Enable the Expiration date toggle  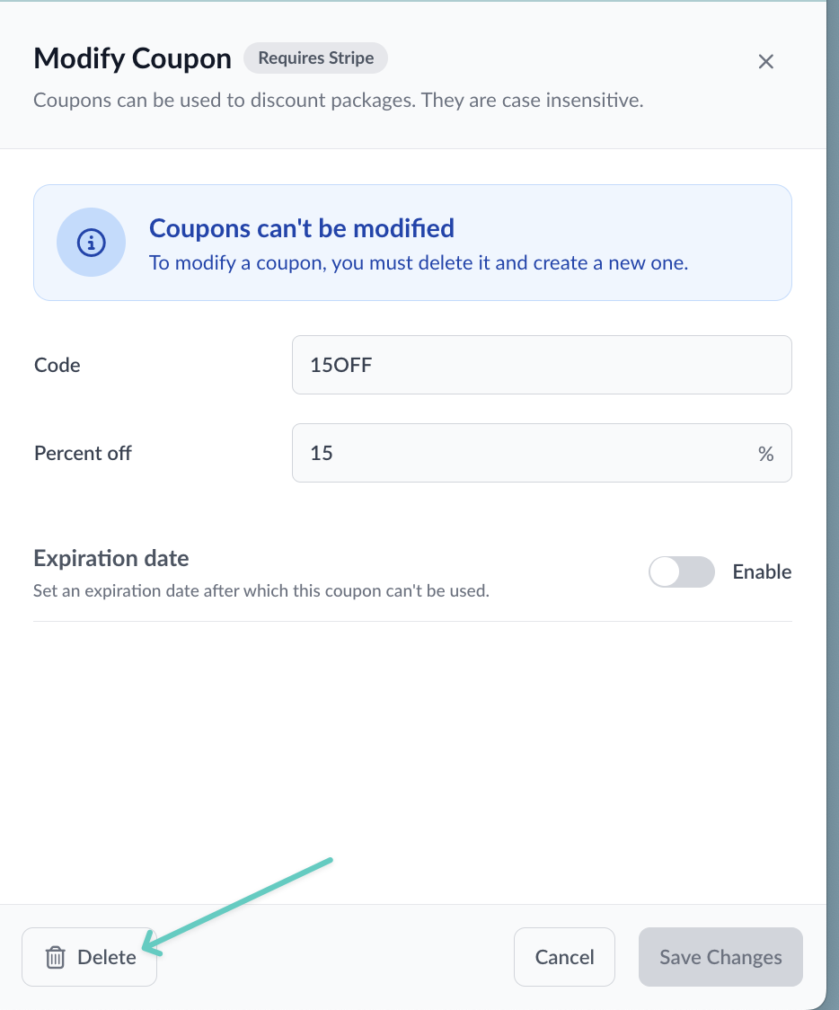[x=681, y=572]
